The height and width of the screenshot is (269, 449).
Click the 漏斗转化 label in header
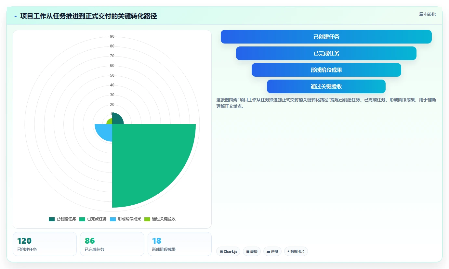point(427,14)
